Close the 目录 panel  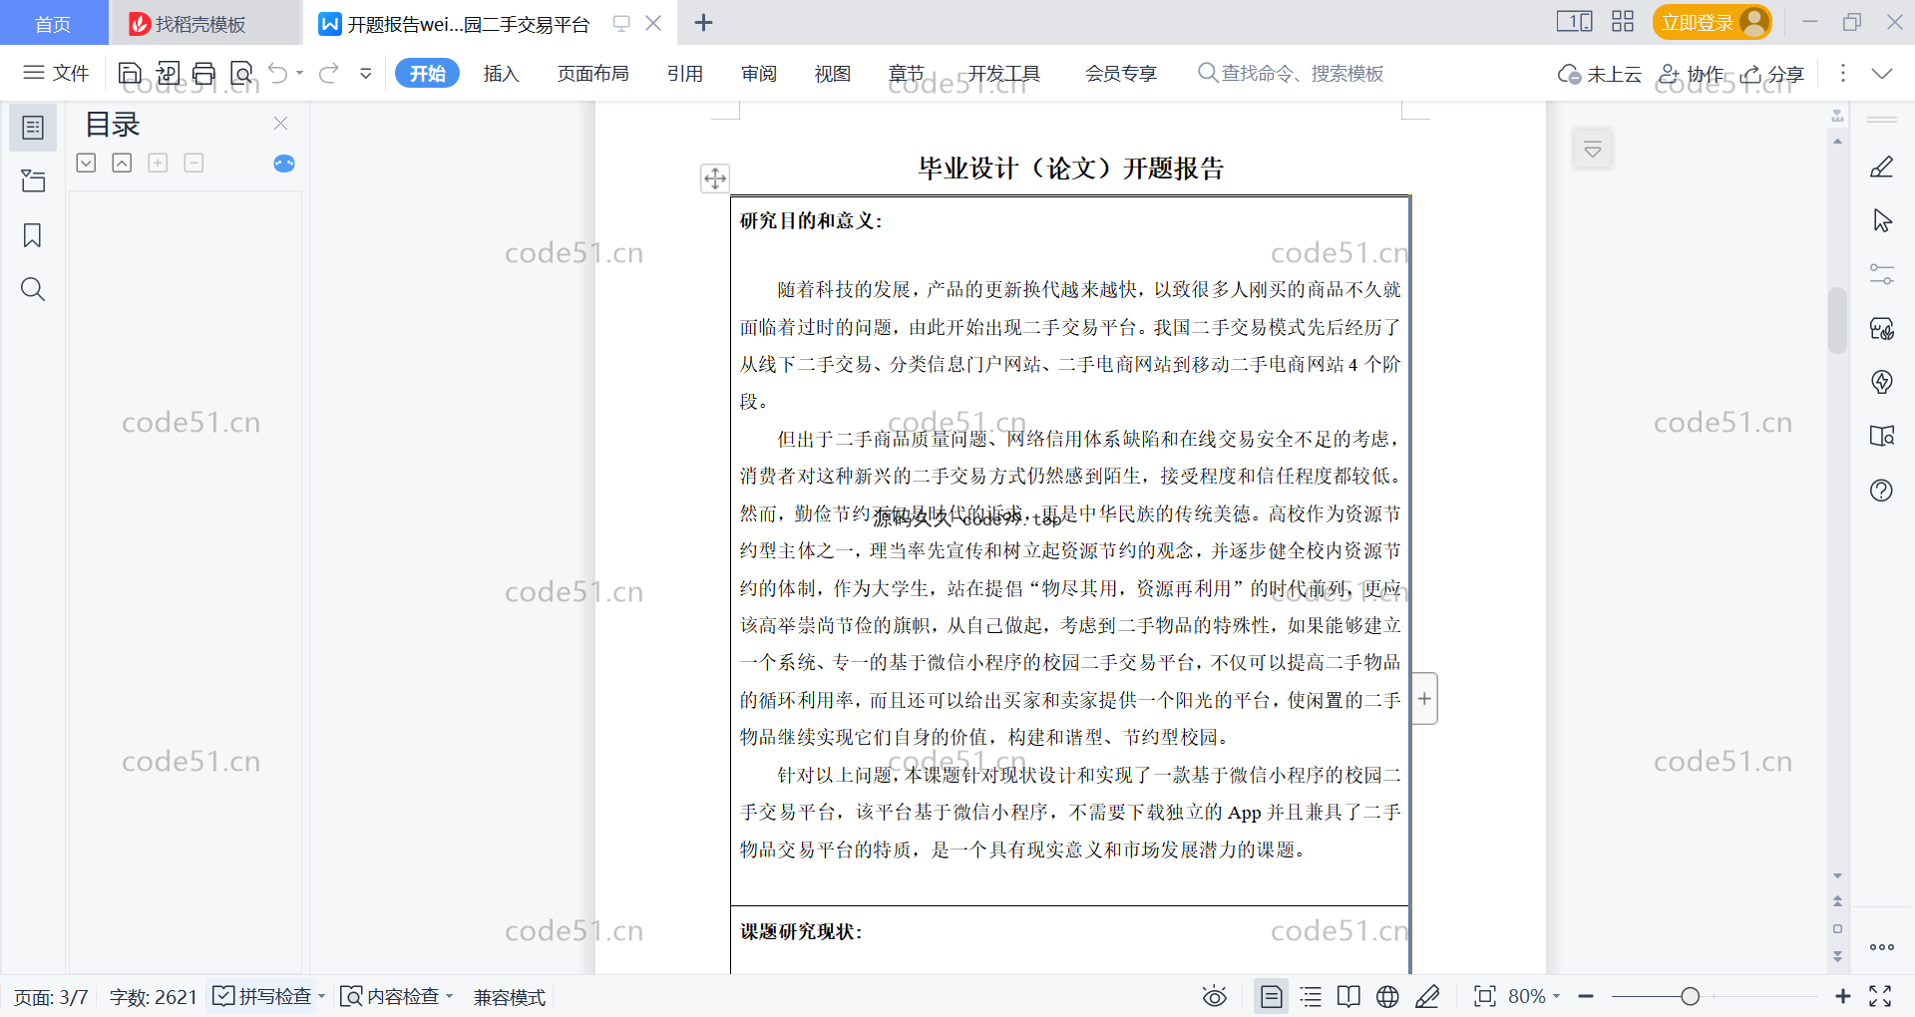click(280, 123)
